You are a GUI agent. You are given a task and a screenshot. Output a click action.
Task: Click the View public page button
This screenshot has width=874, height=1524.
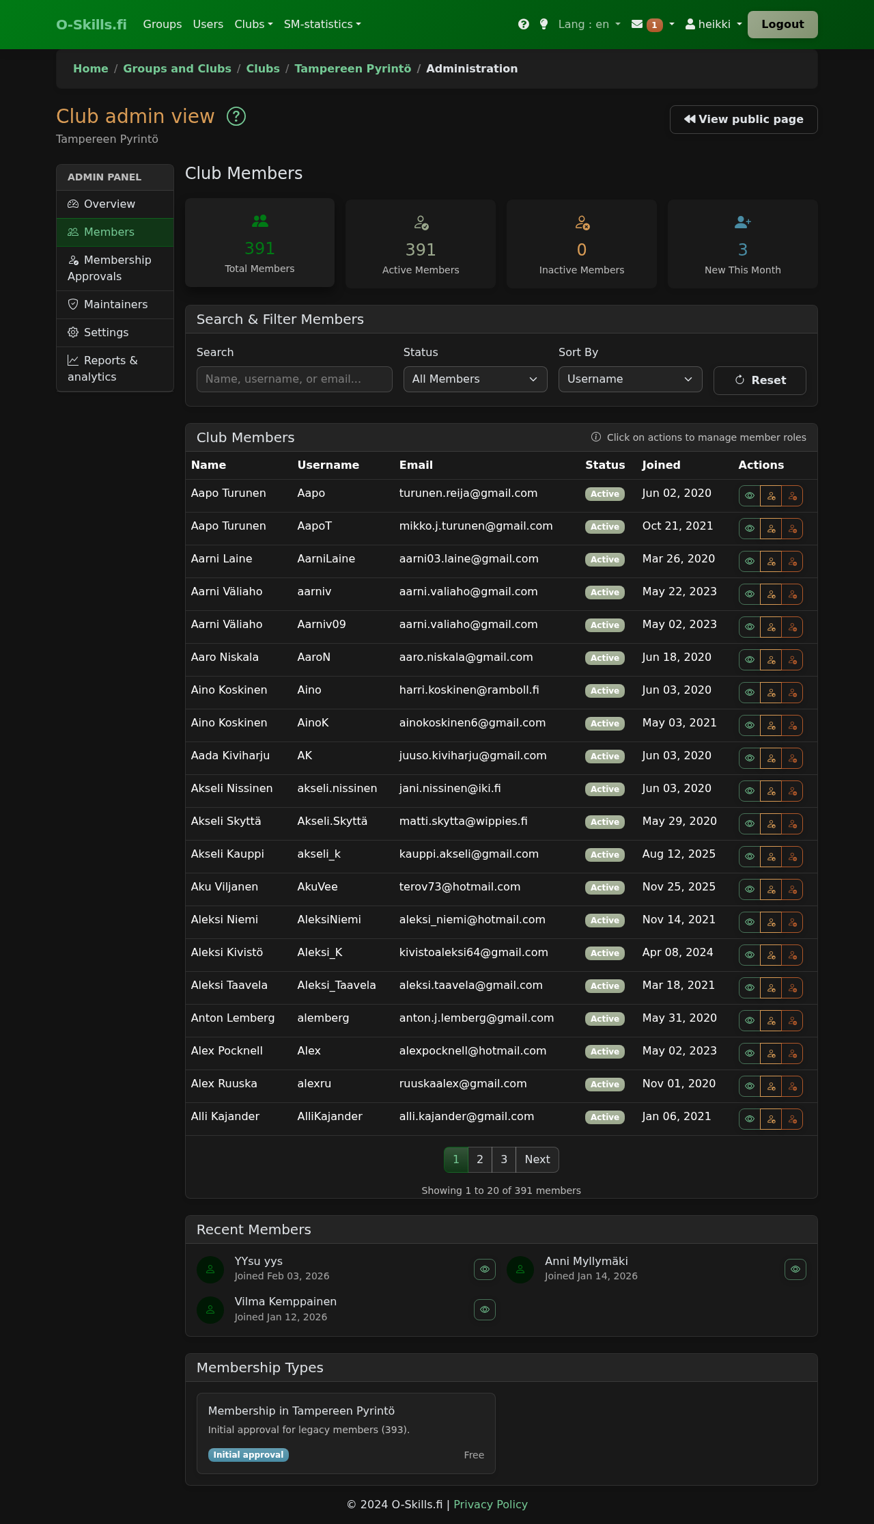click(743, 120)
